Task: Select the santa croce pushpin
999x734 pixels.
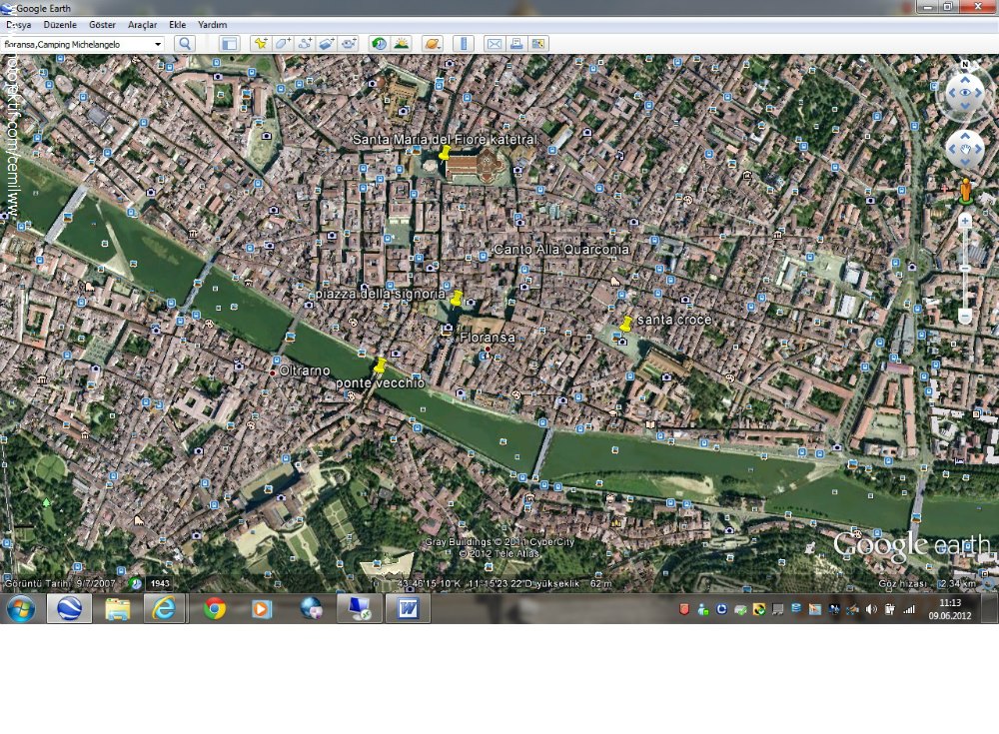Action: coord(627,324)
